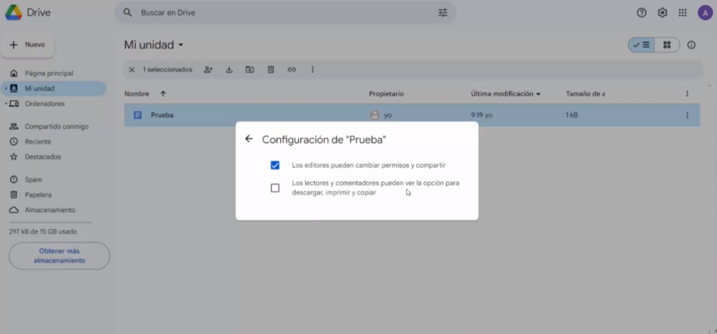The width and height of the screenshot is (717, 334).
Task: Show details info panel icon
Action: 691,45
